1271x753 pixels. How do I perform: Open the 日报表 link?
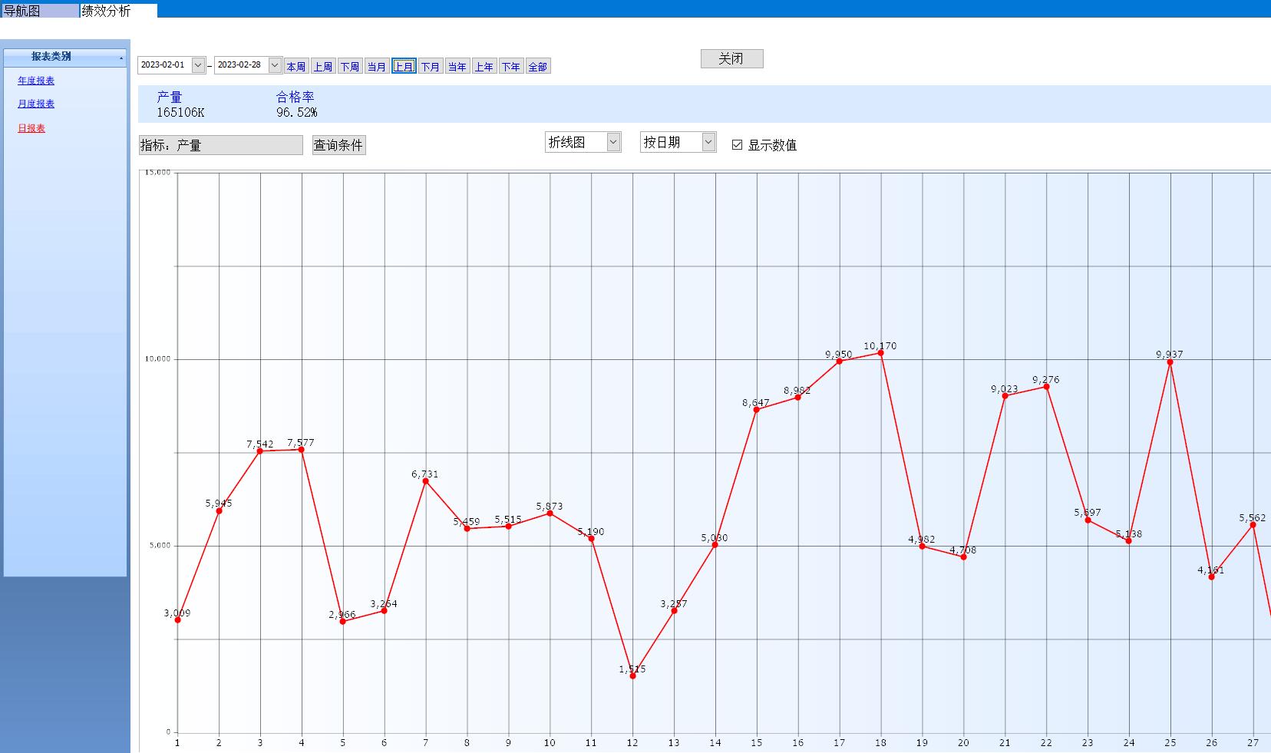coord(31,128)
